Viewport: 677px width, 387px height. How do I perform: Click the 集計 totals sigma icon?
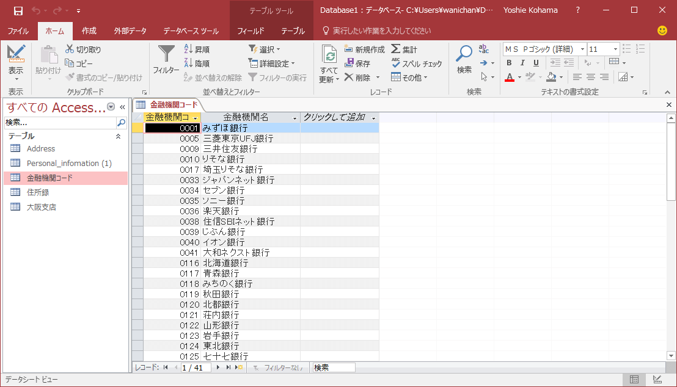[395, 49]
